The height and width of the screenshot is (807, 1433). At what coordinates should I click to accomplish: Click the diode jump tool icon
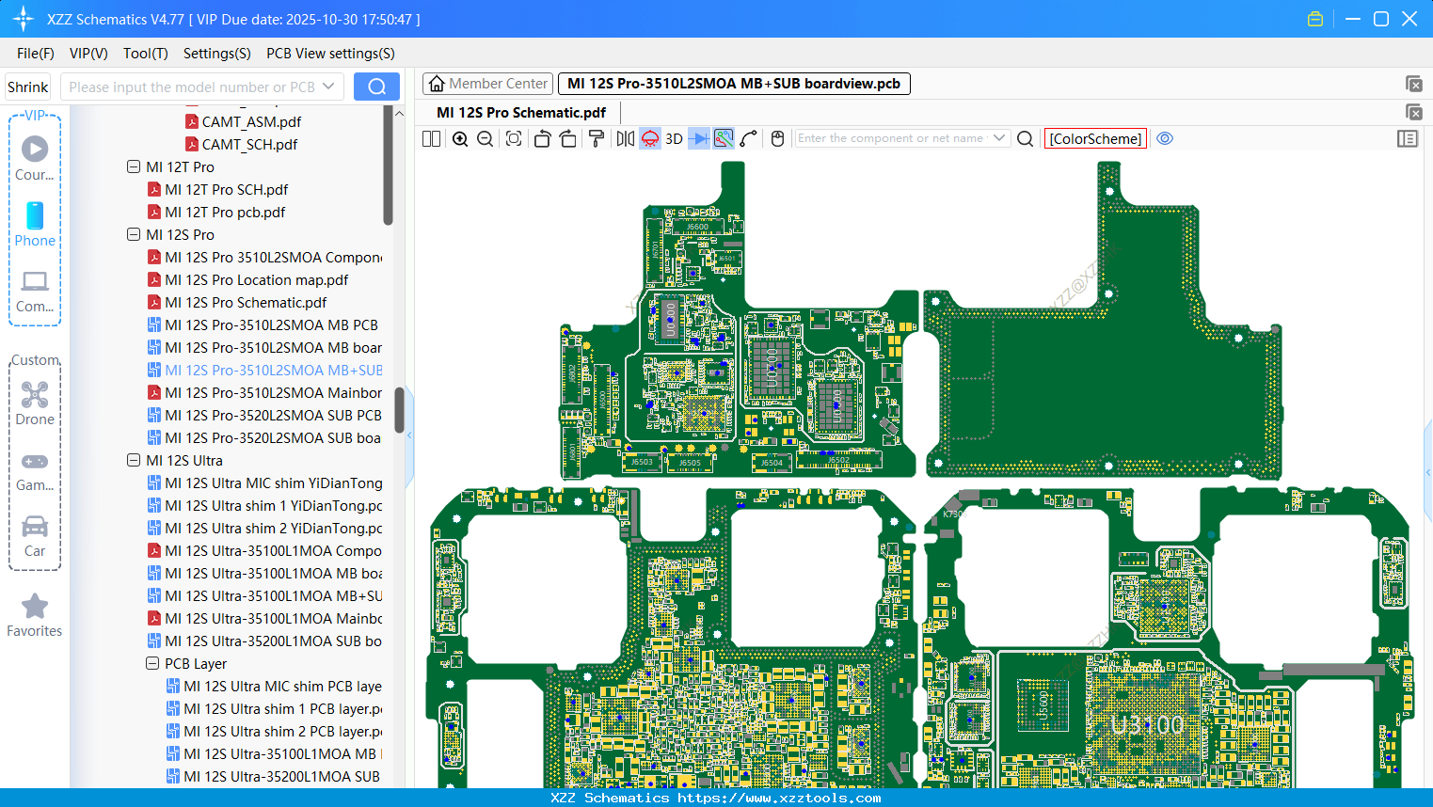click(x=697, y=138)
